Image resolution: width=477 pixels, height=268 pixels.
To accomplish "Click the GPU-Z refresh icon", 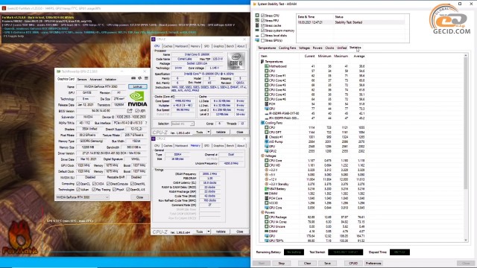I will coord(139,78).
